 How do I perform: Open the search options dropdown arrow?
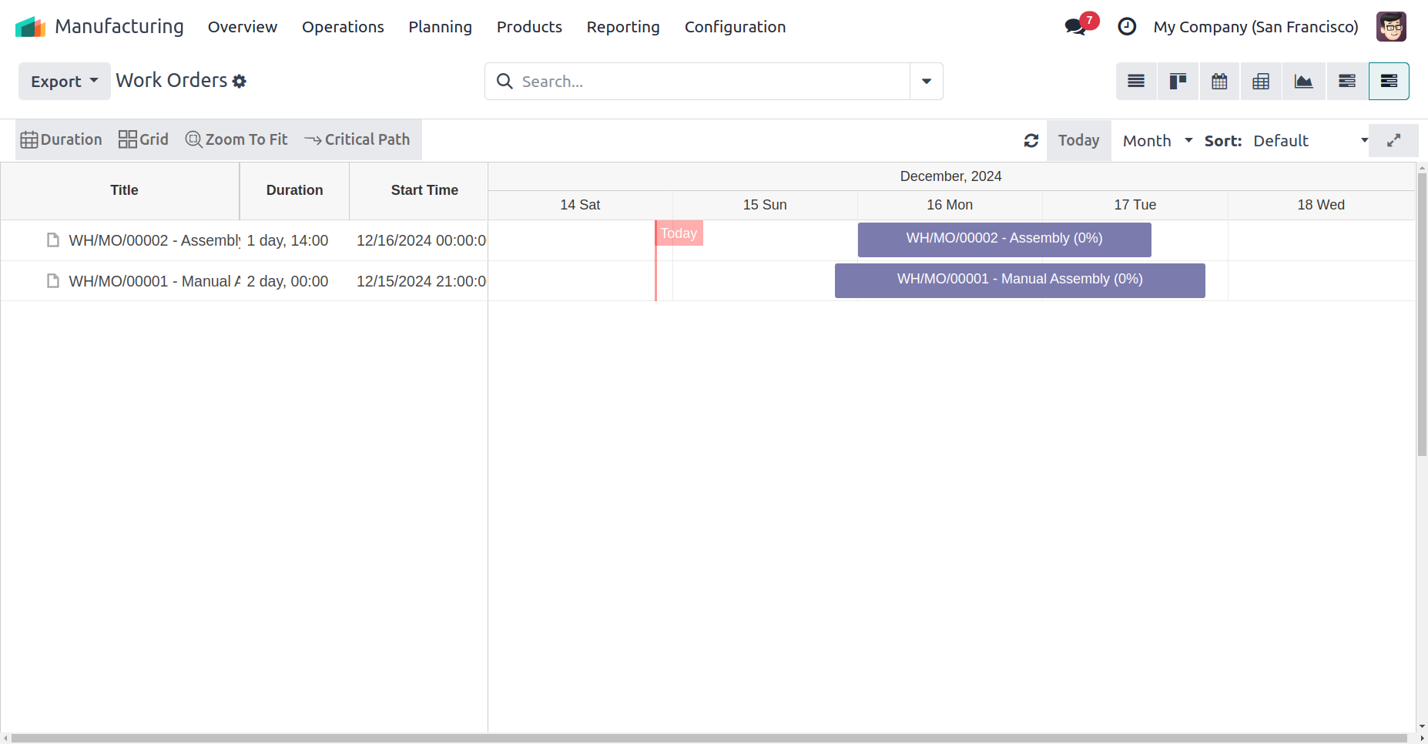tap(927, 82)
